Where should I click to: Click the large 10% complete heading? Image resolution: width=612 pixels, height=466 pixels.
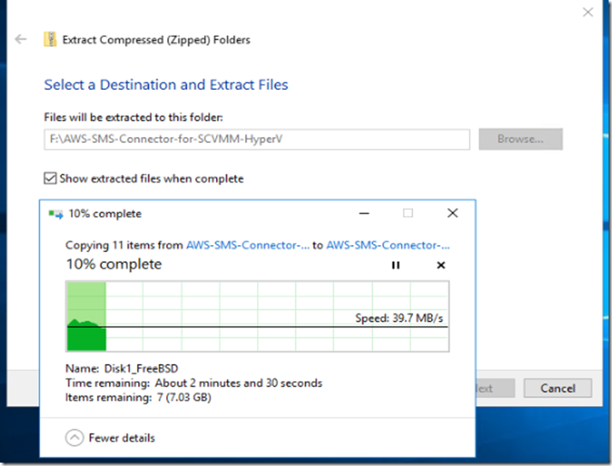click(114, 265)
